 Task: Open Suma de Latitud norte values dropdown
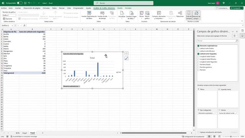236,113
